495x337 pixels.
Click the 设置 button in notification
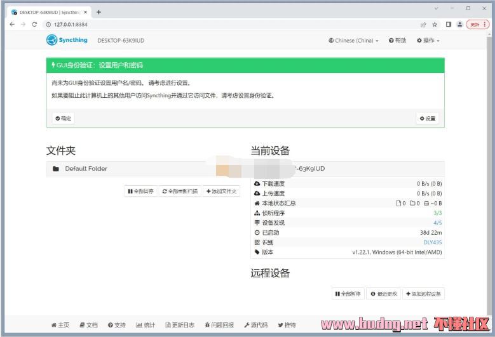click(x=428, y=118)
